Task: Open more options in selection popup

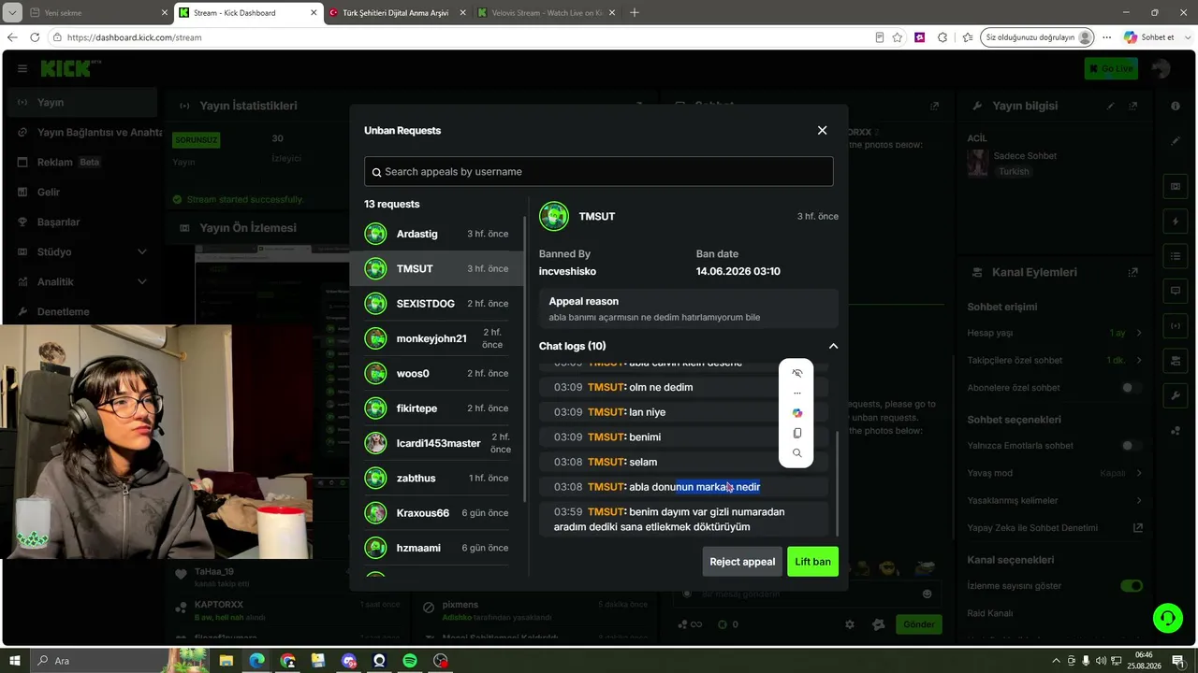Action: tap(797, 393)
